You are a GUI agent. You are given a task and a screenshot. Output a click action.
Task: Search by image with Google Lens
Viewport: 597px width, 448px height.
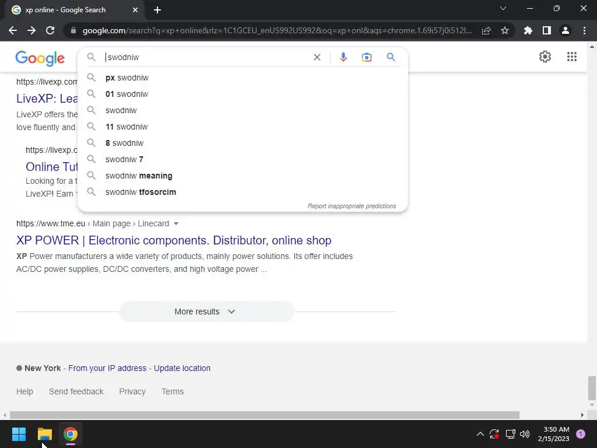point(366,57)
